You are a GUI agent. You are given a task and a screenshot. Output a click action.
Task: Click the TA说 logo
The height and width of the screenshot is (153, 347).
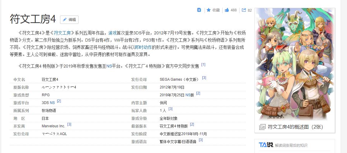click(266, 145)
